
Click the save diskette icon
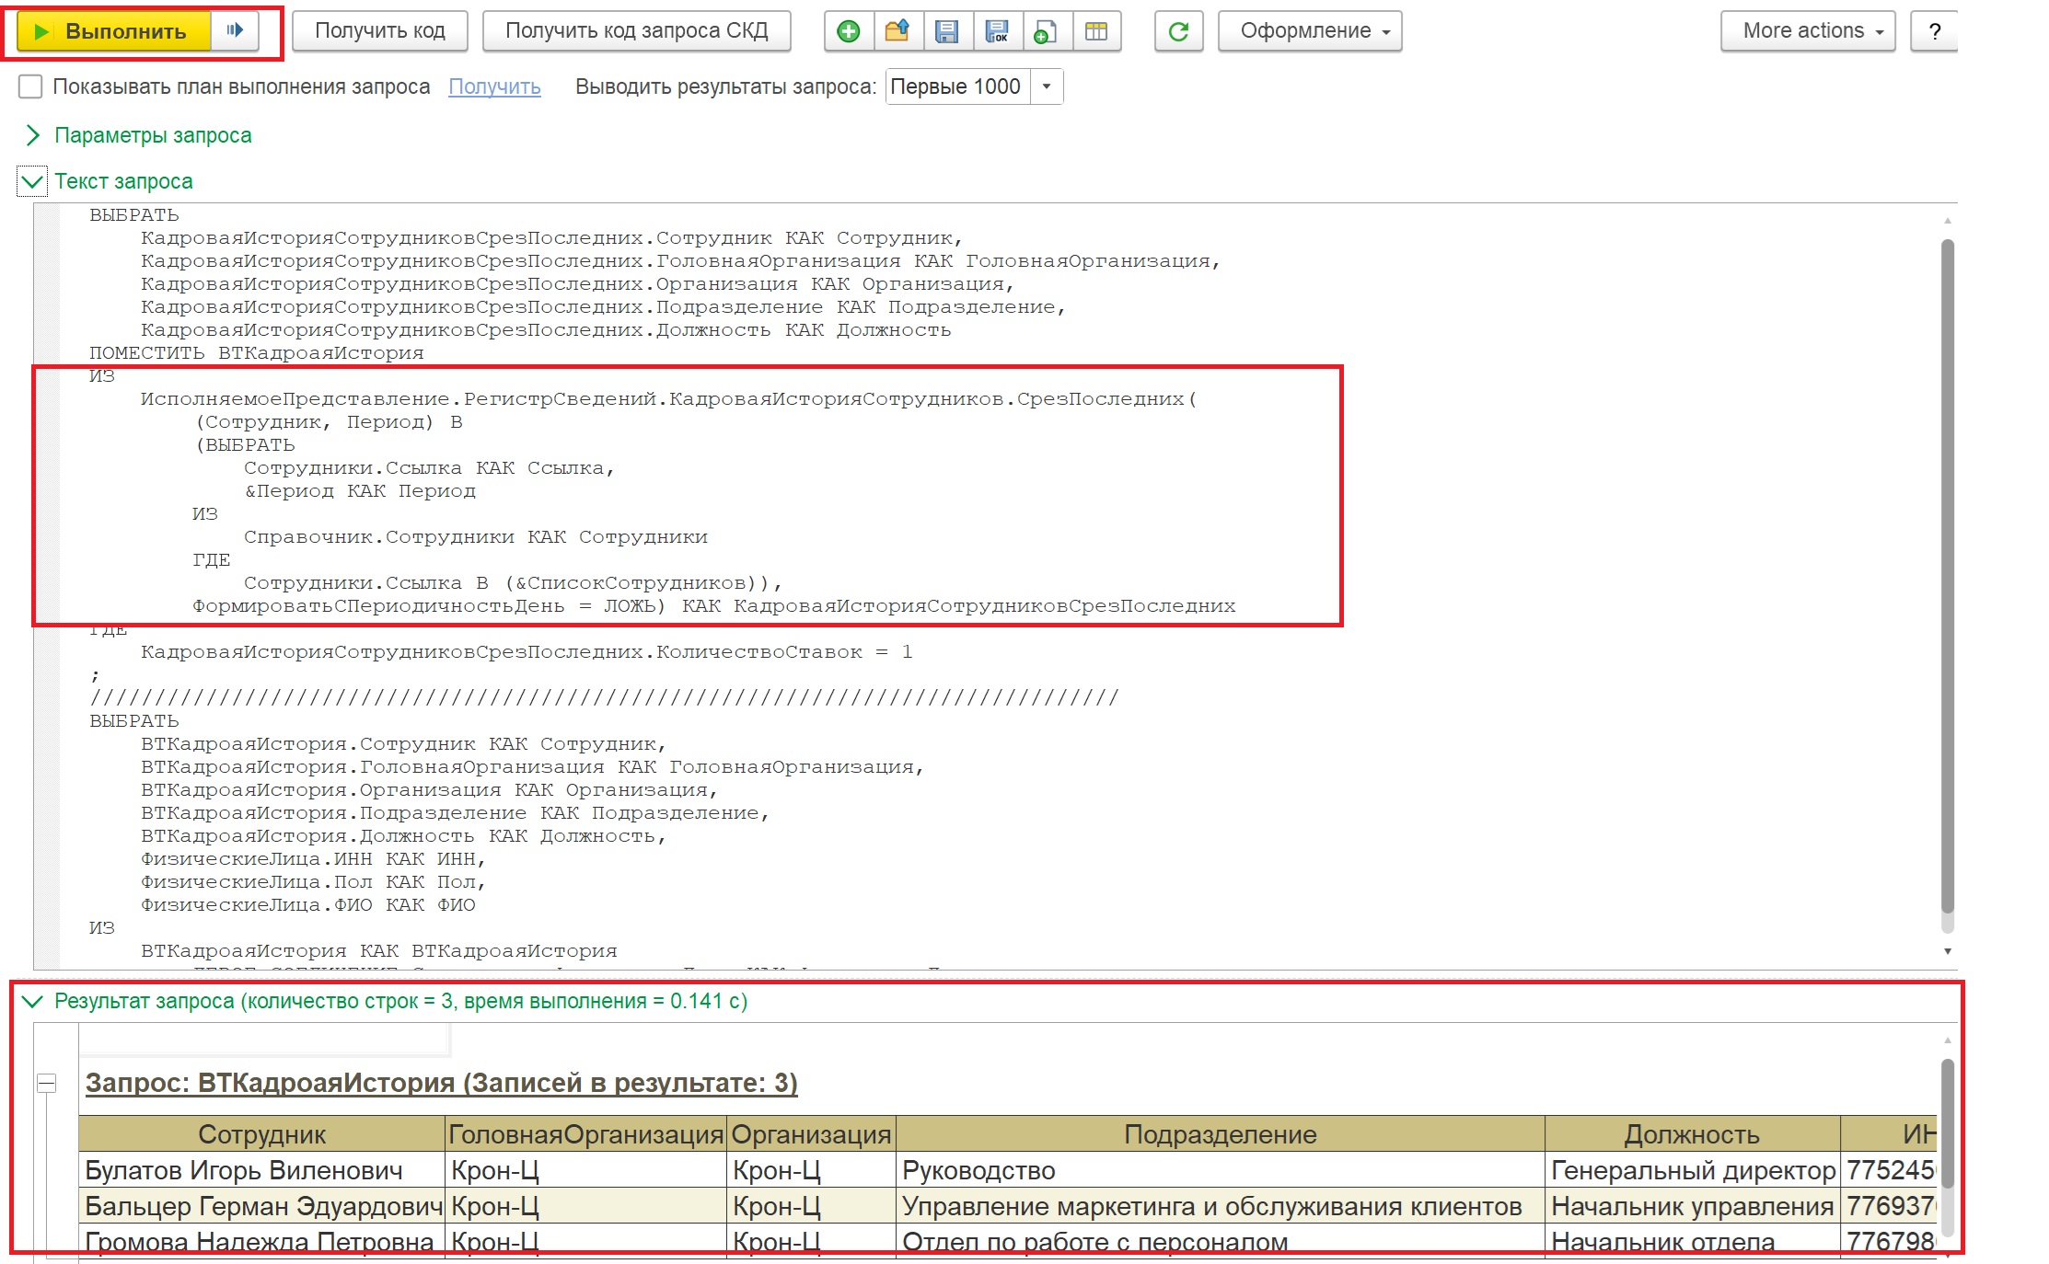point(946,31)
